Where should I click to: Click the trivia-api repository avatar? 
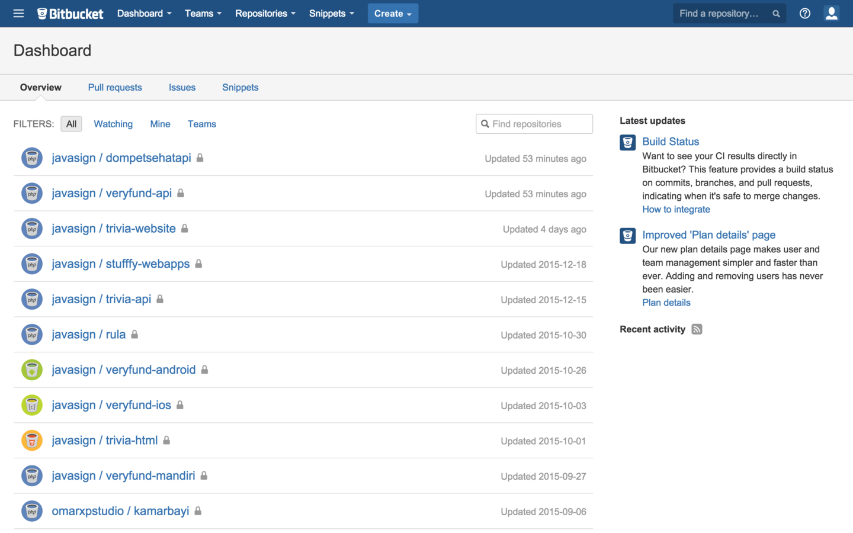[32, 299]
